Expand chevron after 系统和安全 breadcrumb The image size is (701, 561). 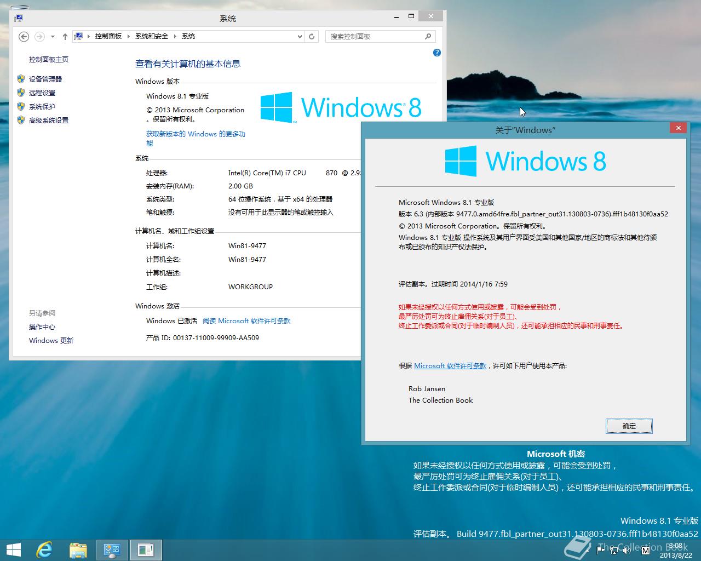175,36
